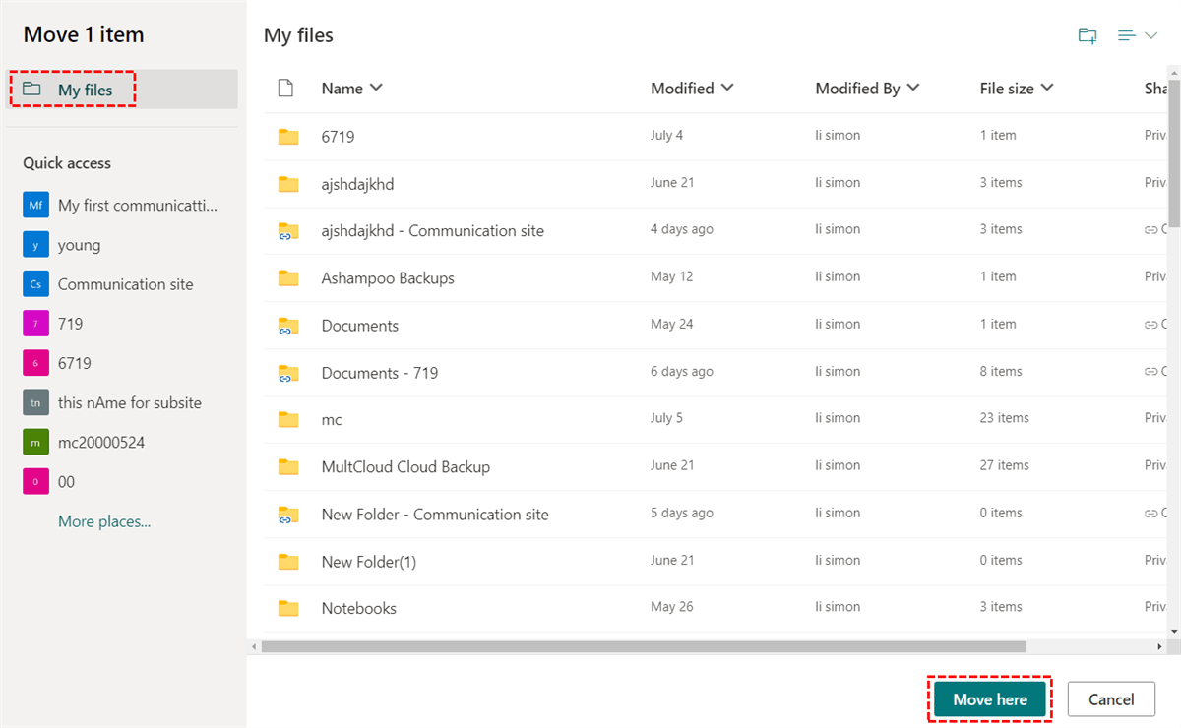The width and height of the screenshot is (1181, 728).
Task: Open the Modified By column dropdown
Action: (913, 88)
